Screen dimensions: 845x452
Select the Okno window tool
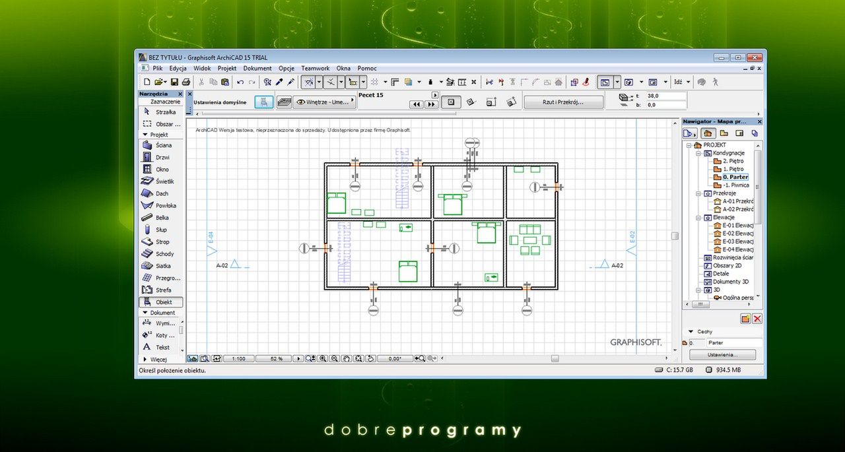pos(161,170)
